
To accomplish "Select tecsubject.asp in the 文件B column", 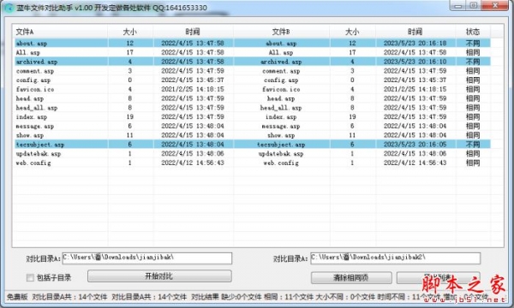I will click(x=281, y=145).
